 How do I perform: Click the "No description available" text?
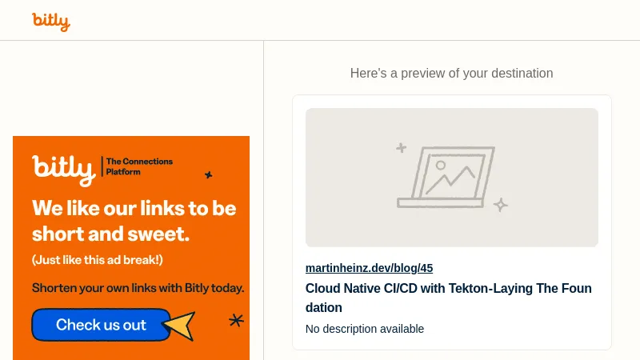365,329
